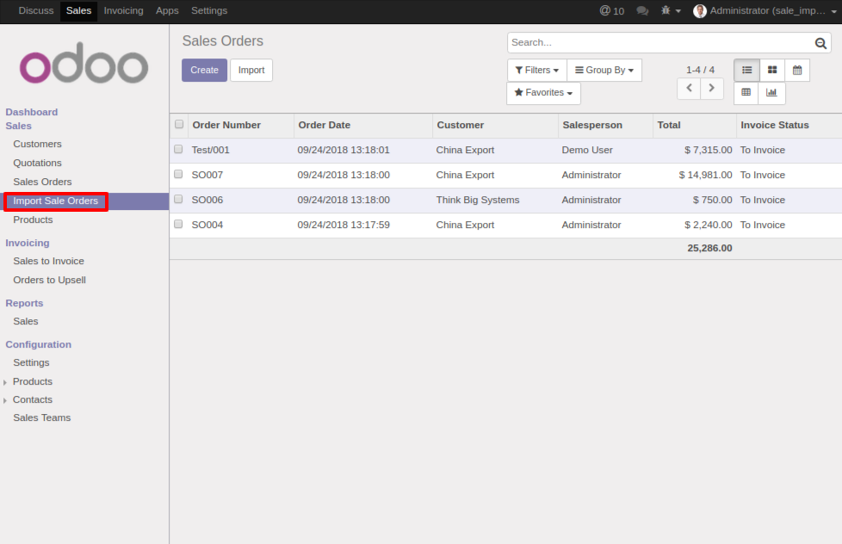The height and width of the screenshot is (544, 842).
Task: Switch to the Kanban view
Action: tap(772, 70)
